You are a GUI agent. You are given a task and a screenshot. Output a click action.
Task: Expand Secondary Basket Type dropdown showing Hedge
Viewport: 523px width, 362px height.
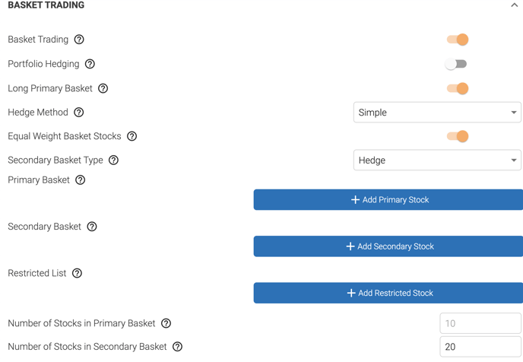(x=437, y=160)
